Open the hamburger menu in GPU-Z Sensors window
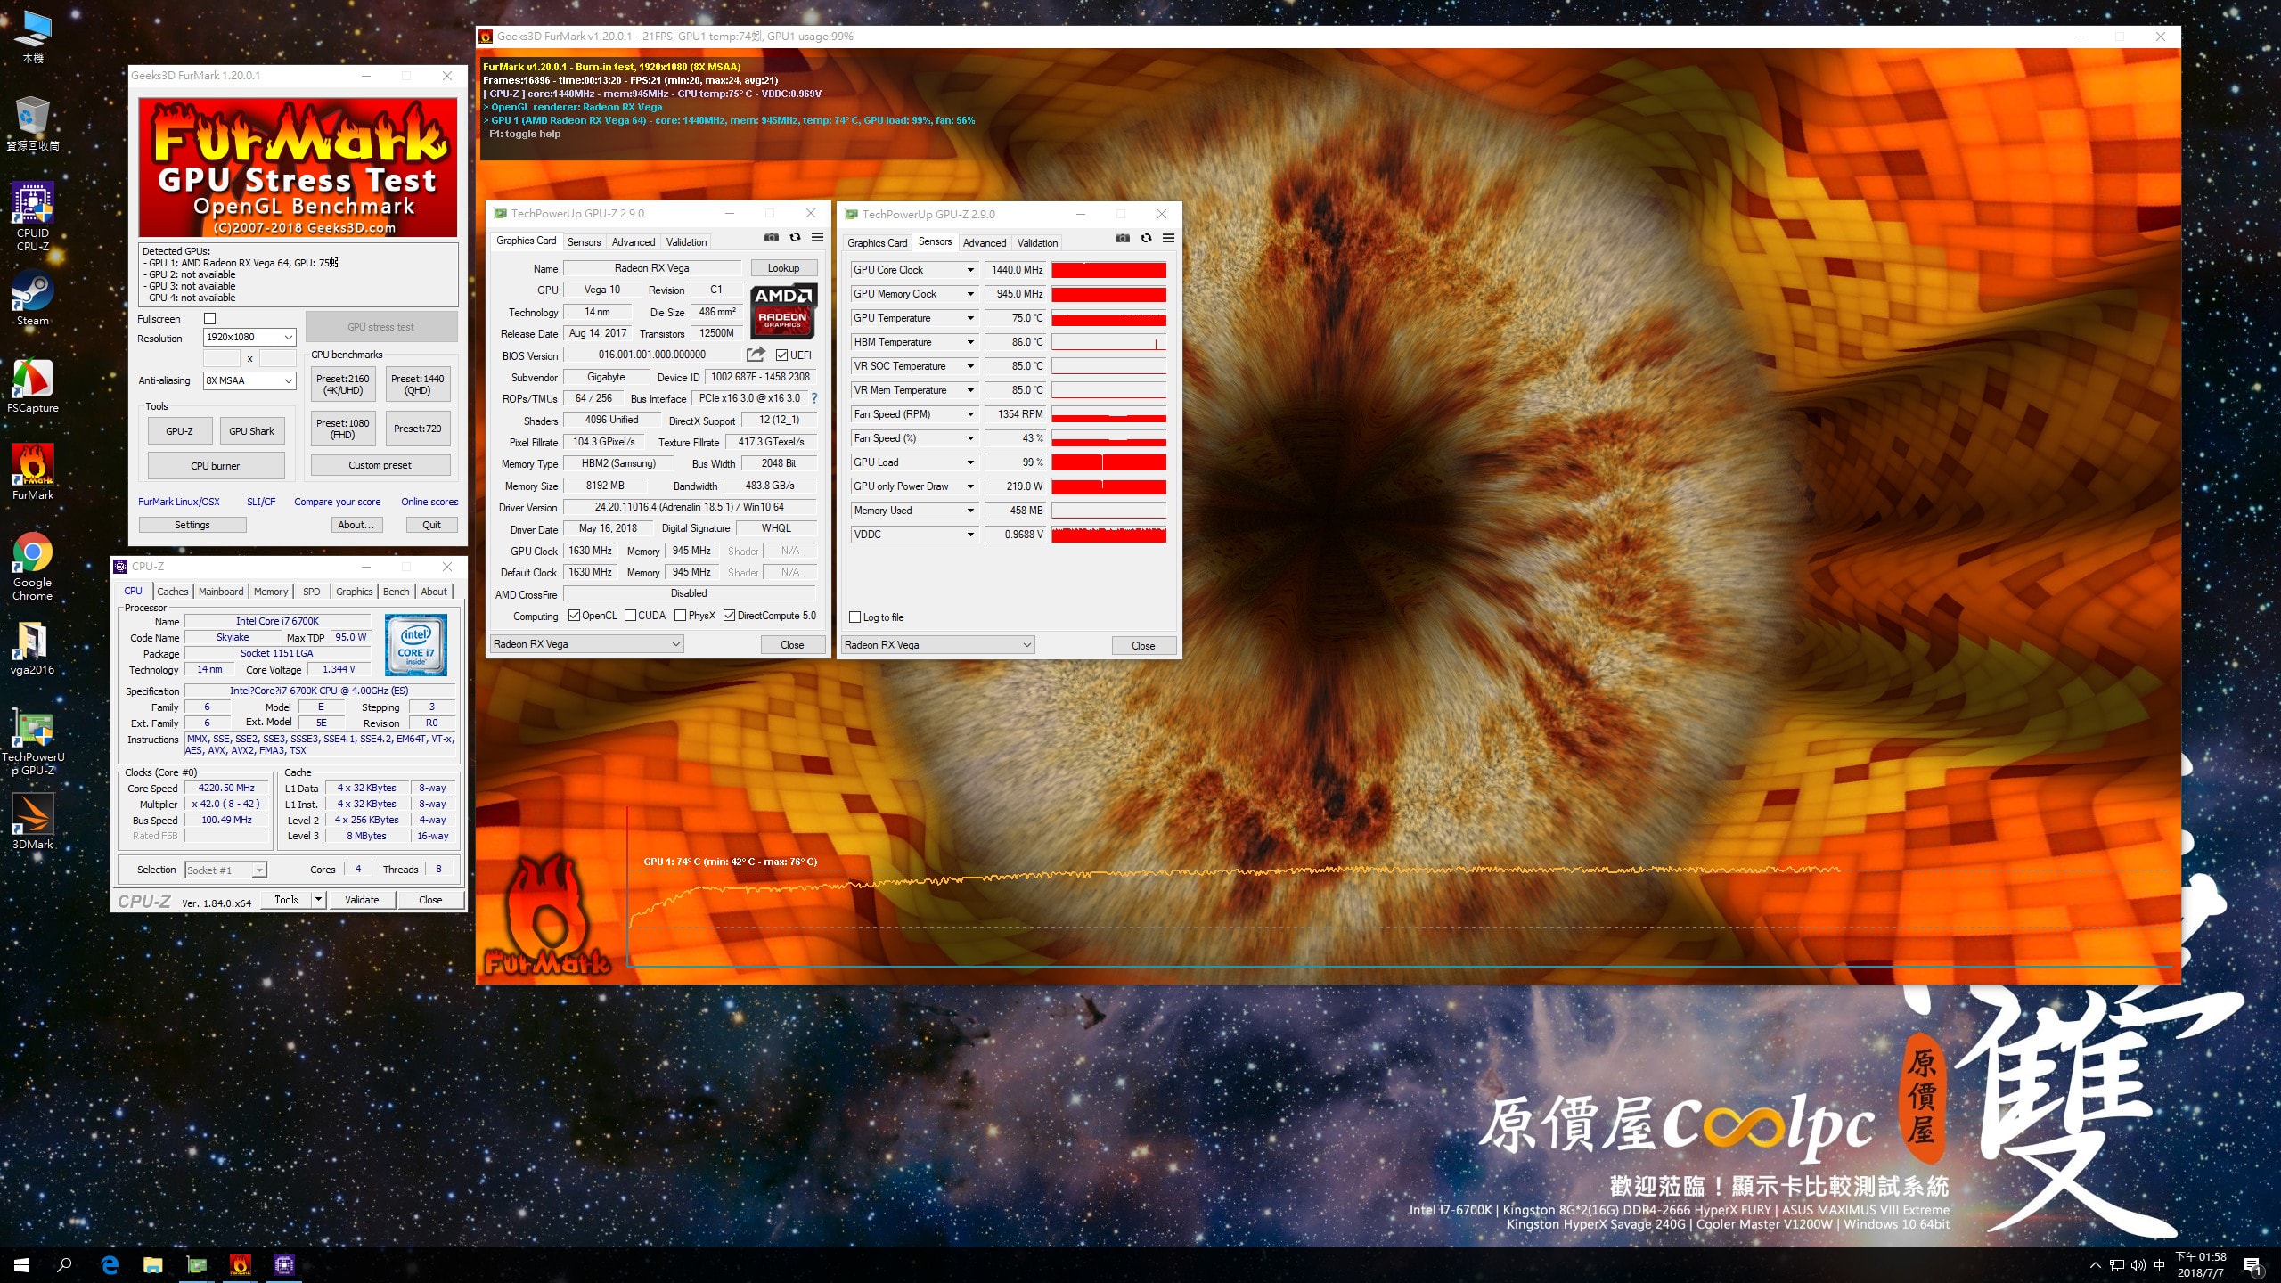The width and height of the screenshot is (2281, 1283). pyautogui.click(x=1168, y=239)
